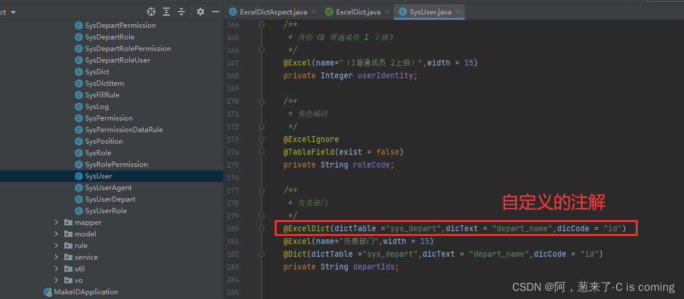Click the departIds field name
Screen dimensions: 684x299
374,267
